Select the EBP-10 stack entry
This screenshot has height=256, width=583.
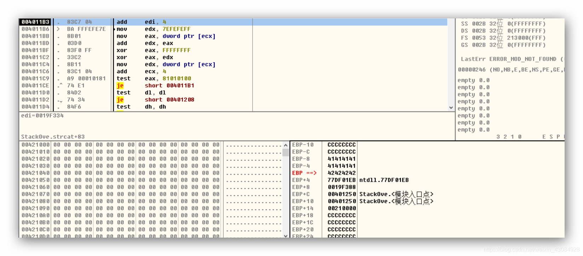(x=303, y=145)
